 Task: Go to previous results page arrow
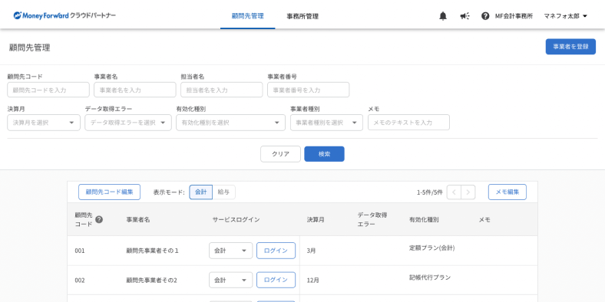pos(455,192)
